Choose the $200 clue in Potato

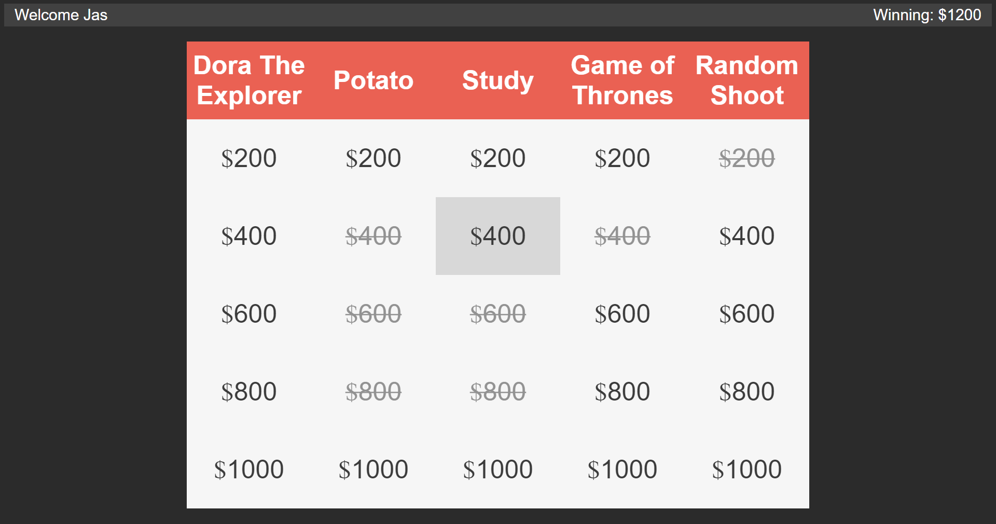373,158
